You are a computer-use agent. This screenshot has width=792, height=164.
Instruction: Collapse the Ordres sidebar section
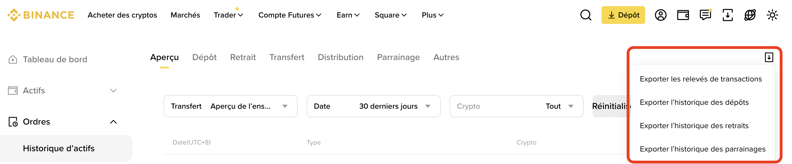point(113,122)
